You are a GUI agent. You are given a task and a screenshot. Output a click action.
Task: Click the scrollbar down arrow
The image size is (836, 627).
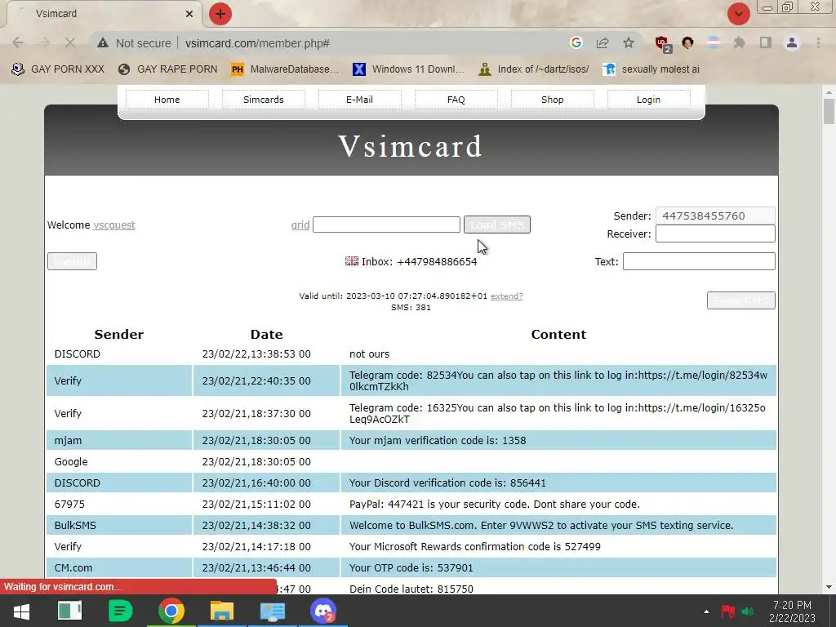coord(829,588)
